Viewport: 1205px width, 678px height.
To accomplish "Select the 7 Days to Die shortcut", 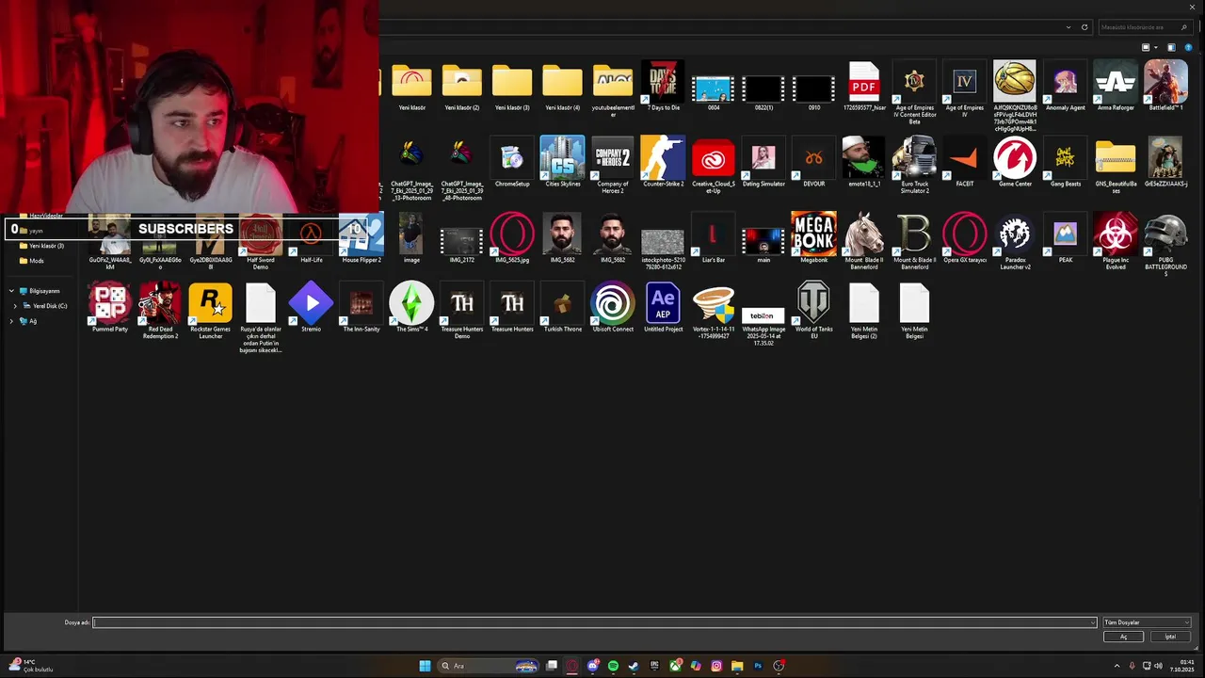I will (x=663, y=87).
